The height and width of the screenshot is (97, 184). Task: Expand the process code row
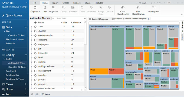coord(32,80)
